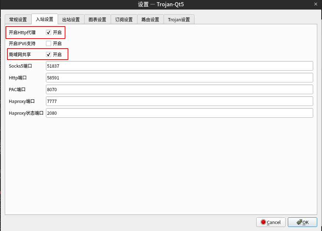This screenshot has height=231, width=322.
Task: Select the Haproxy端口 field showing 7777
Action: click(x=179, y=101)
